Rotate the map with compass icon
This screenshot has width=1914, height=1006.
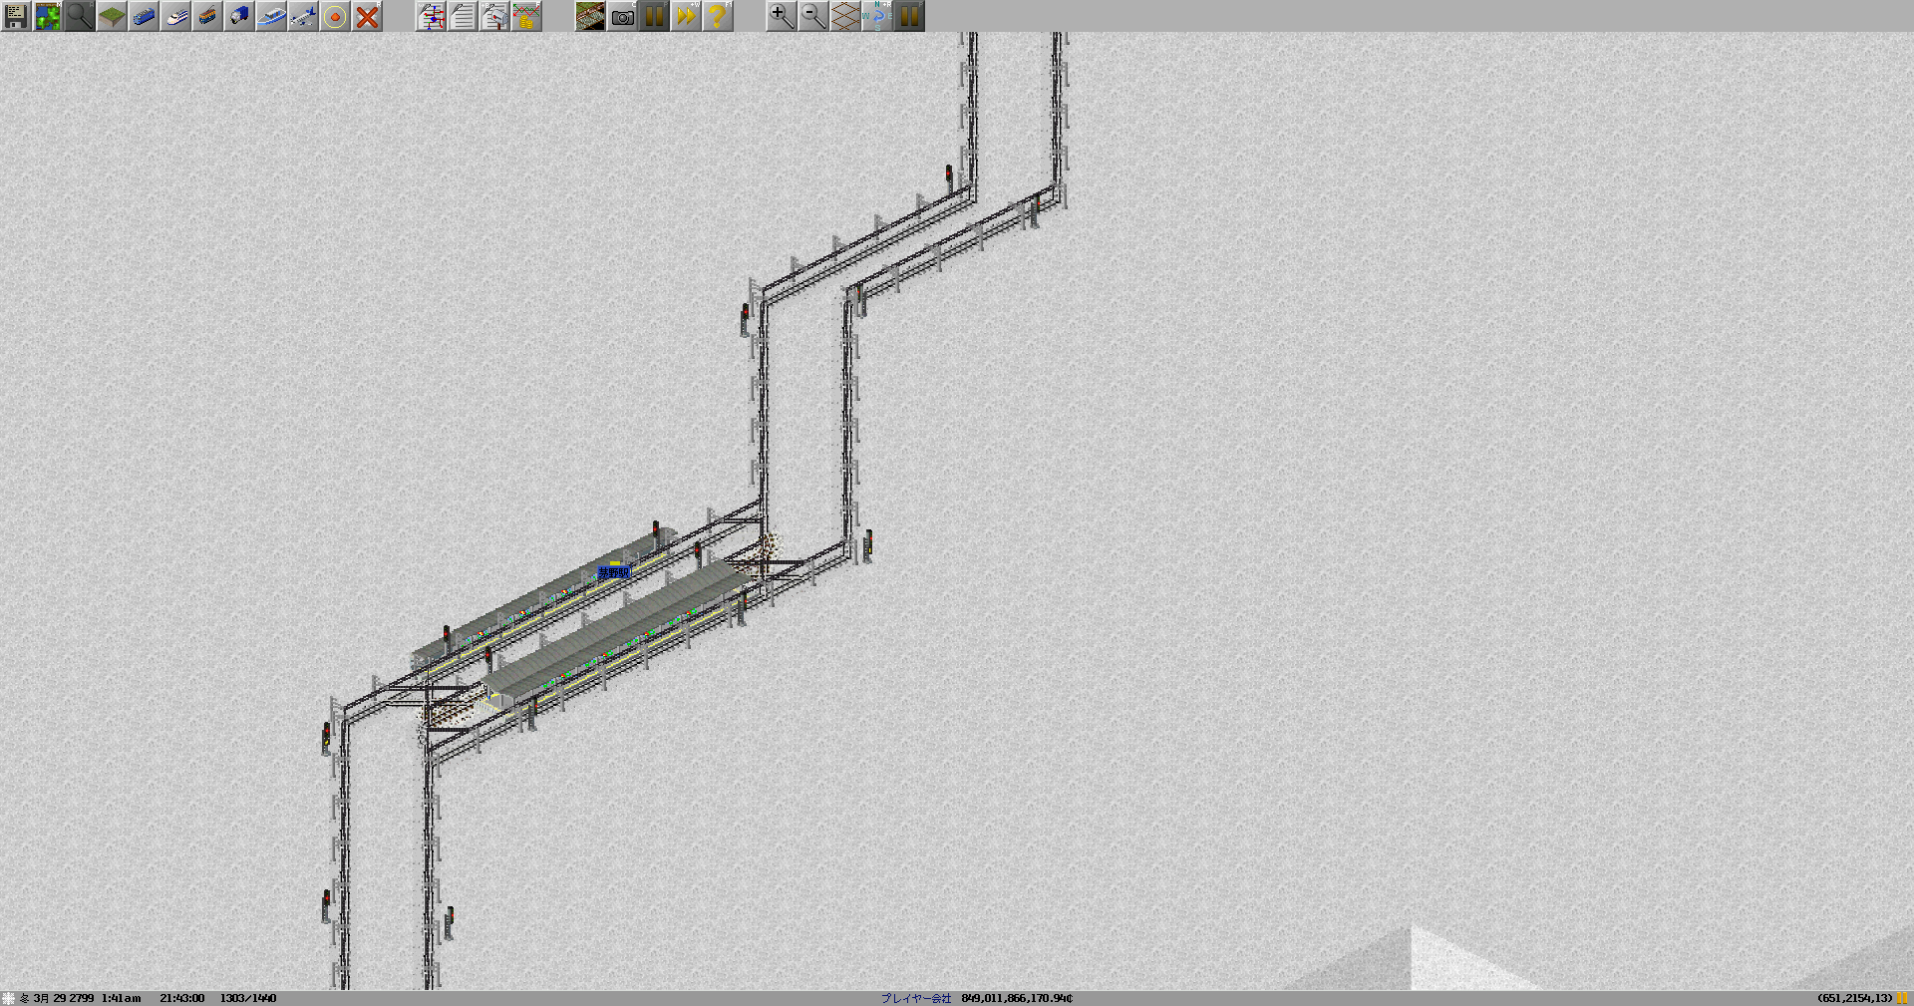tap(877, 16)
